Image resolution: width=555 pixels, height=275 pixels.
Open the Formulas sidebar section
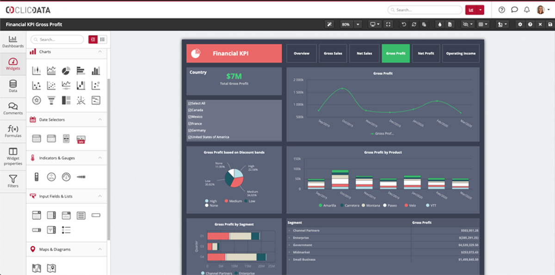pyautogui.click(x=12, y=131)
